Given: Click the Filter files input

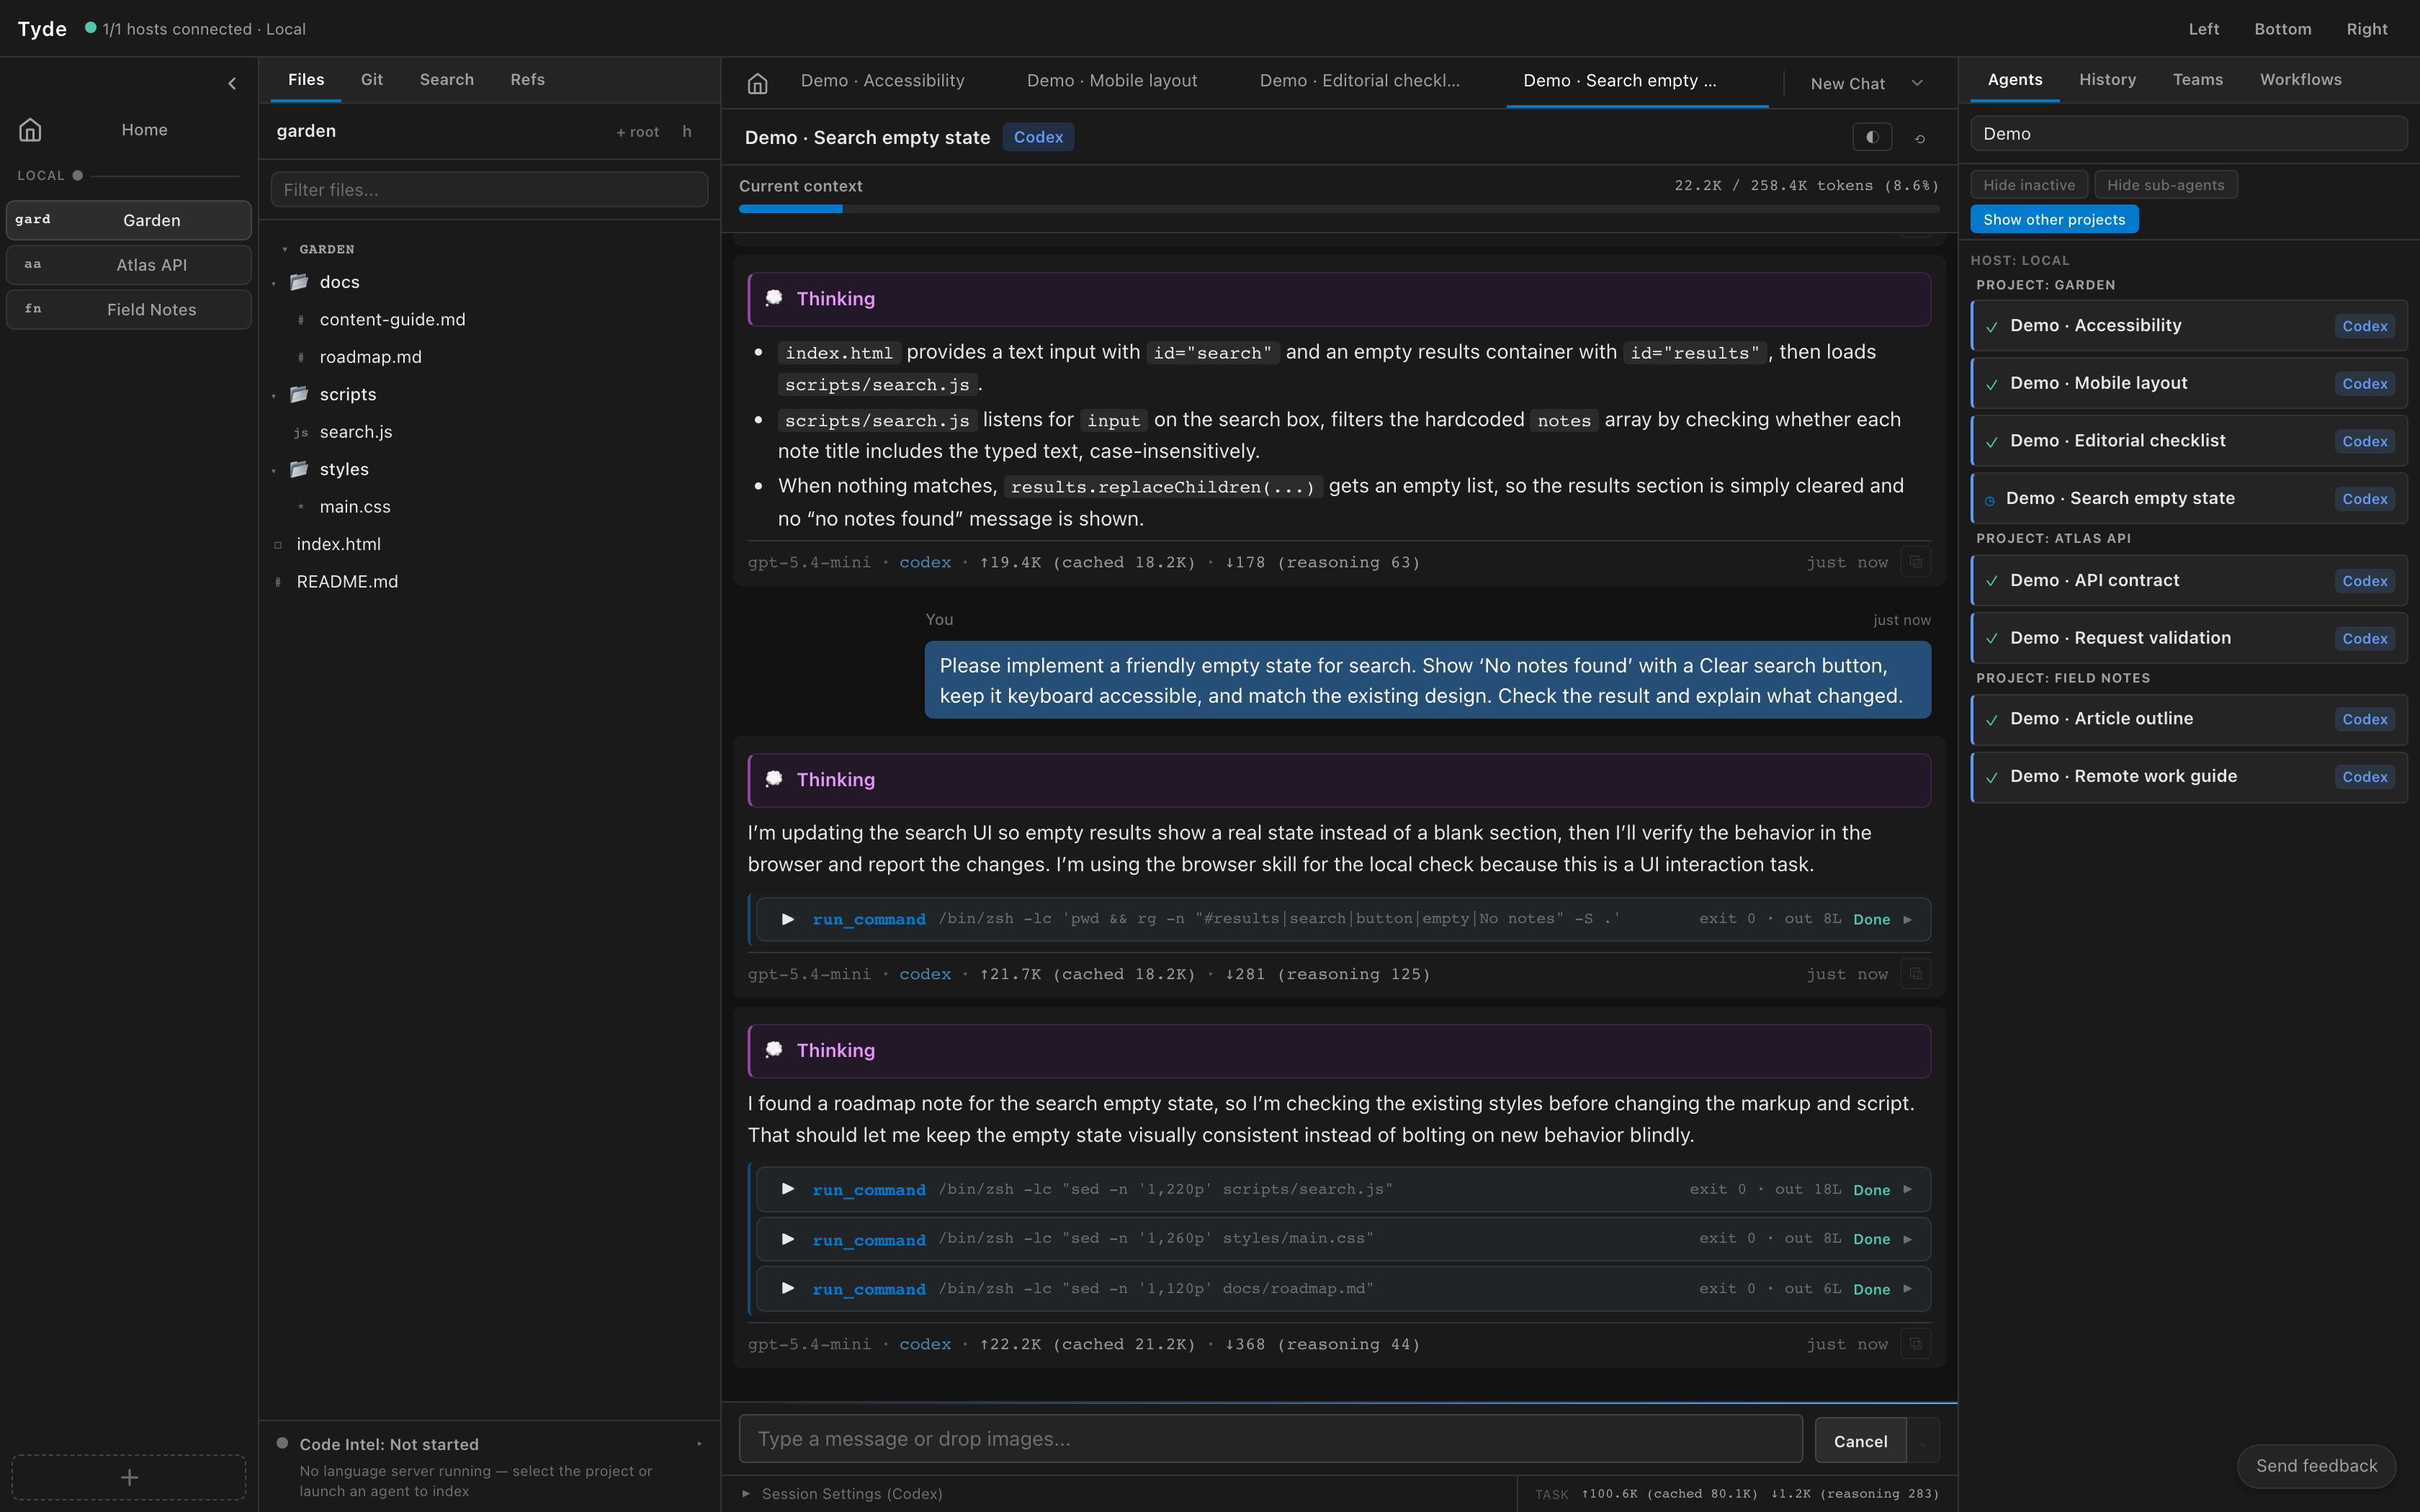Looking at the screenshot, I should [x=489, y=190].
